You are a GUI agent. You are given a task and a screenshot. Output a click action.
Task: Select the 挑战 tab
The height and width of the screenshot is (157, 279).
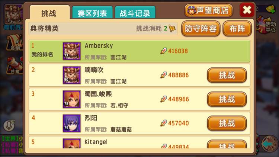[49, 12]
